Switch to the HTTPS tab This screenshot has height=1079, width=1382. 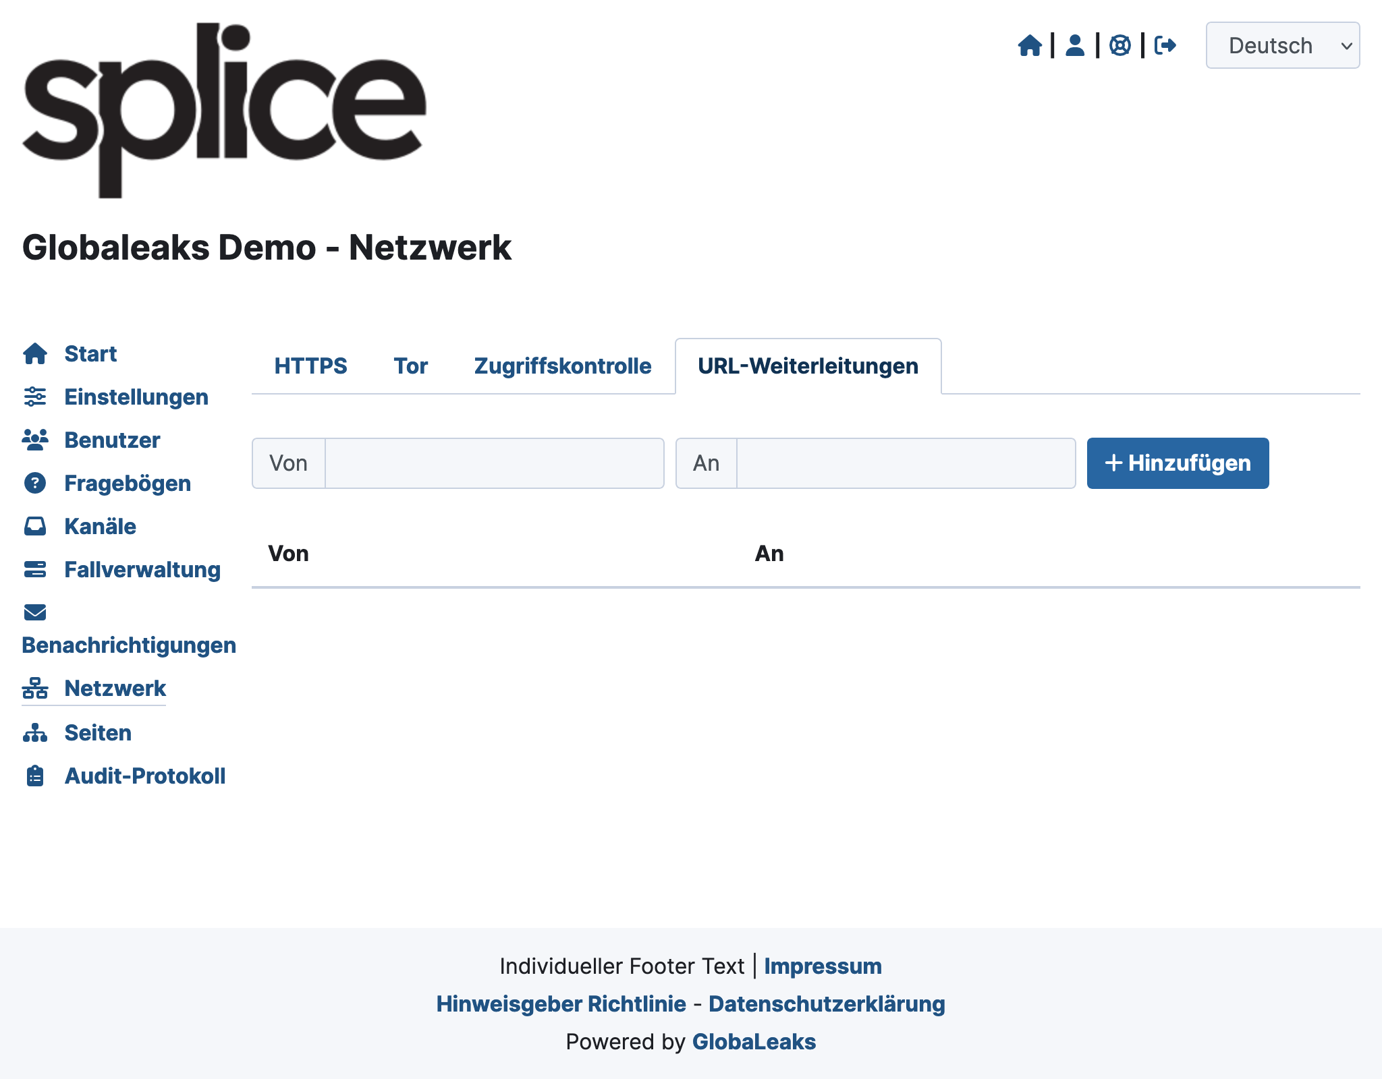pyautogui.click(x=310, y=366)
